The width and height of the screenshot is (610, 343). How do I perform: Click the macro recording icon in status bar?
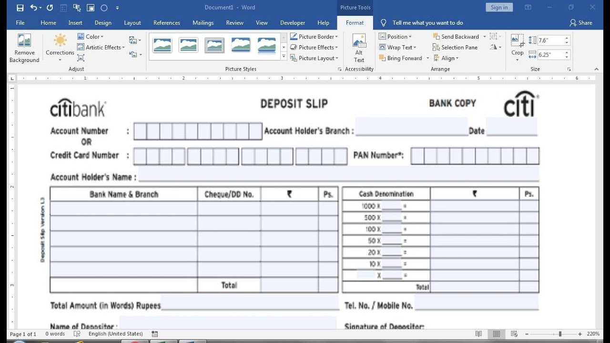click(x=154, y=334)
